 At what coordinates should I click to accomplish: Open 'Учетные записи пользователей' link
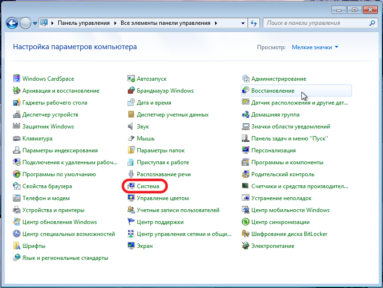(178, 210)
